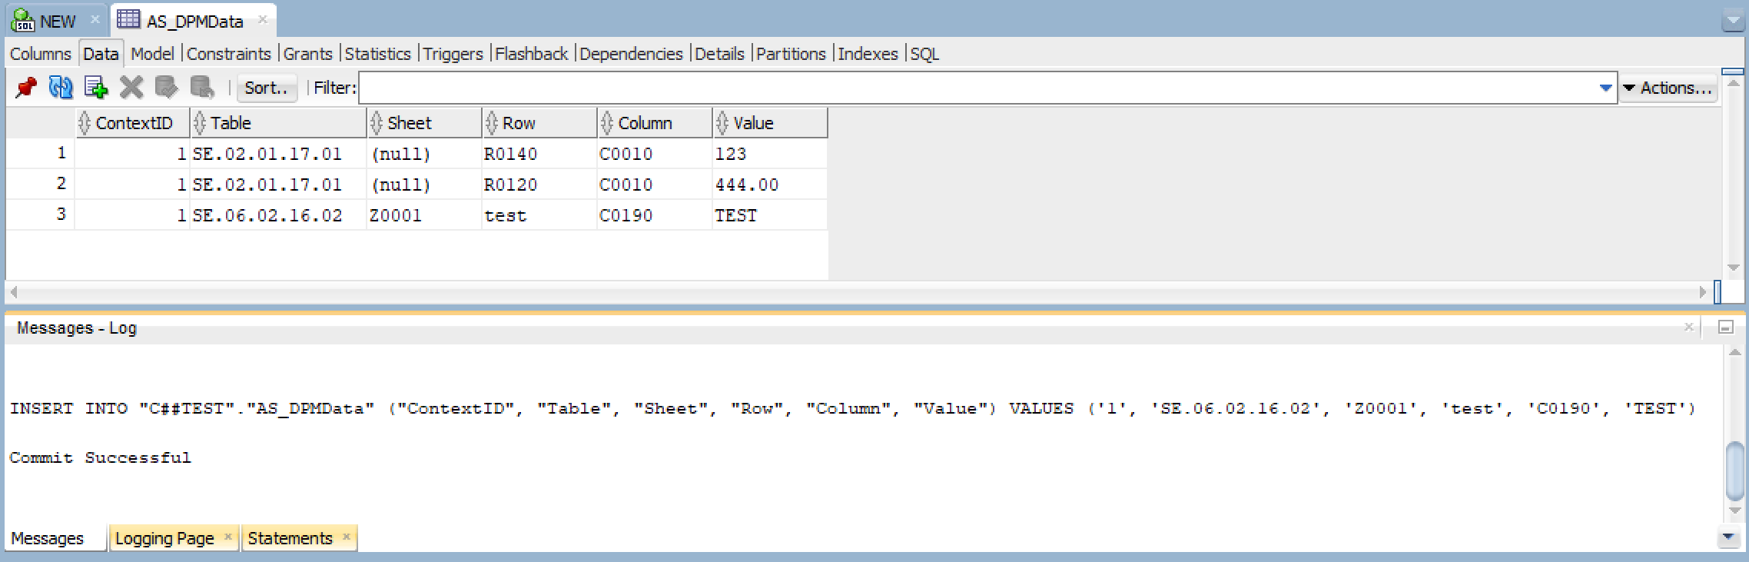Click into the Filter input field

[979, 88]
